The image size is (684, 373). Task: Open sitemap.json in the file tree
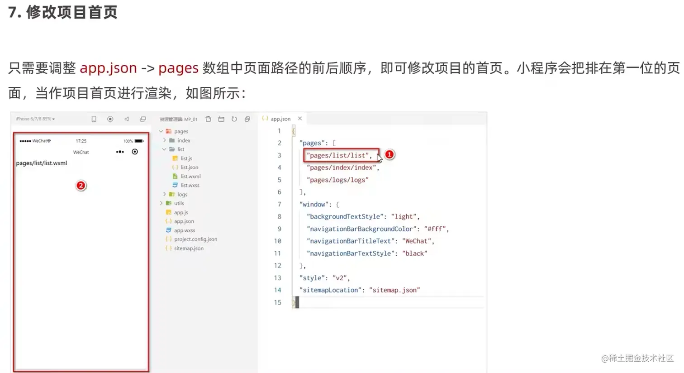(189, 248)
